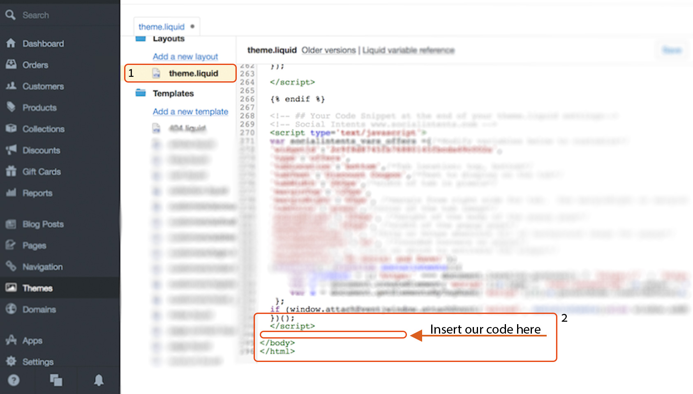693x394 pixels.
Task: Open the 404.liquid template file
Action: (x=187, y=129)
